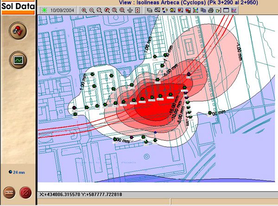The width and height of the screenshot is (278, 206).
Task: Click the red crossed-circle button at bottom left
Action: point(25,193)
